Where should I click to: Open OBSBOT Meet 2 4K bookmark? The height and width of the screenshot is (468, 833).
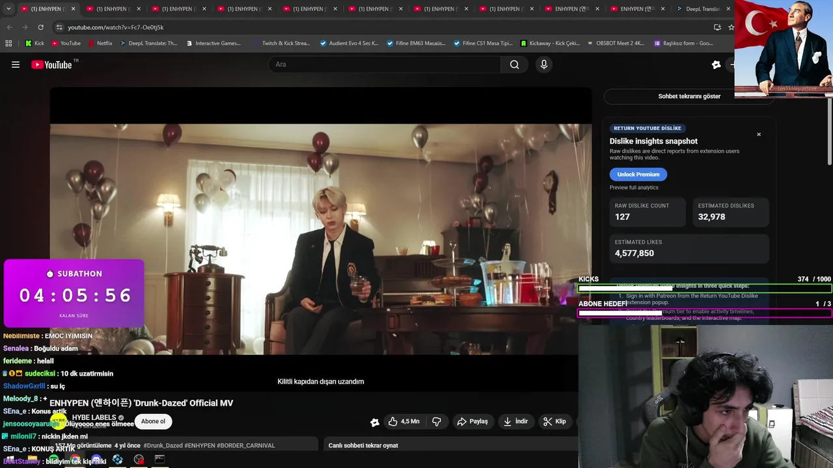click(616, 44)
